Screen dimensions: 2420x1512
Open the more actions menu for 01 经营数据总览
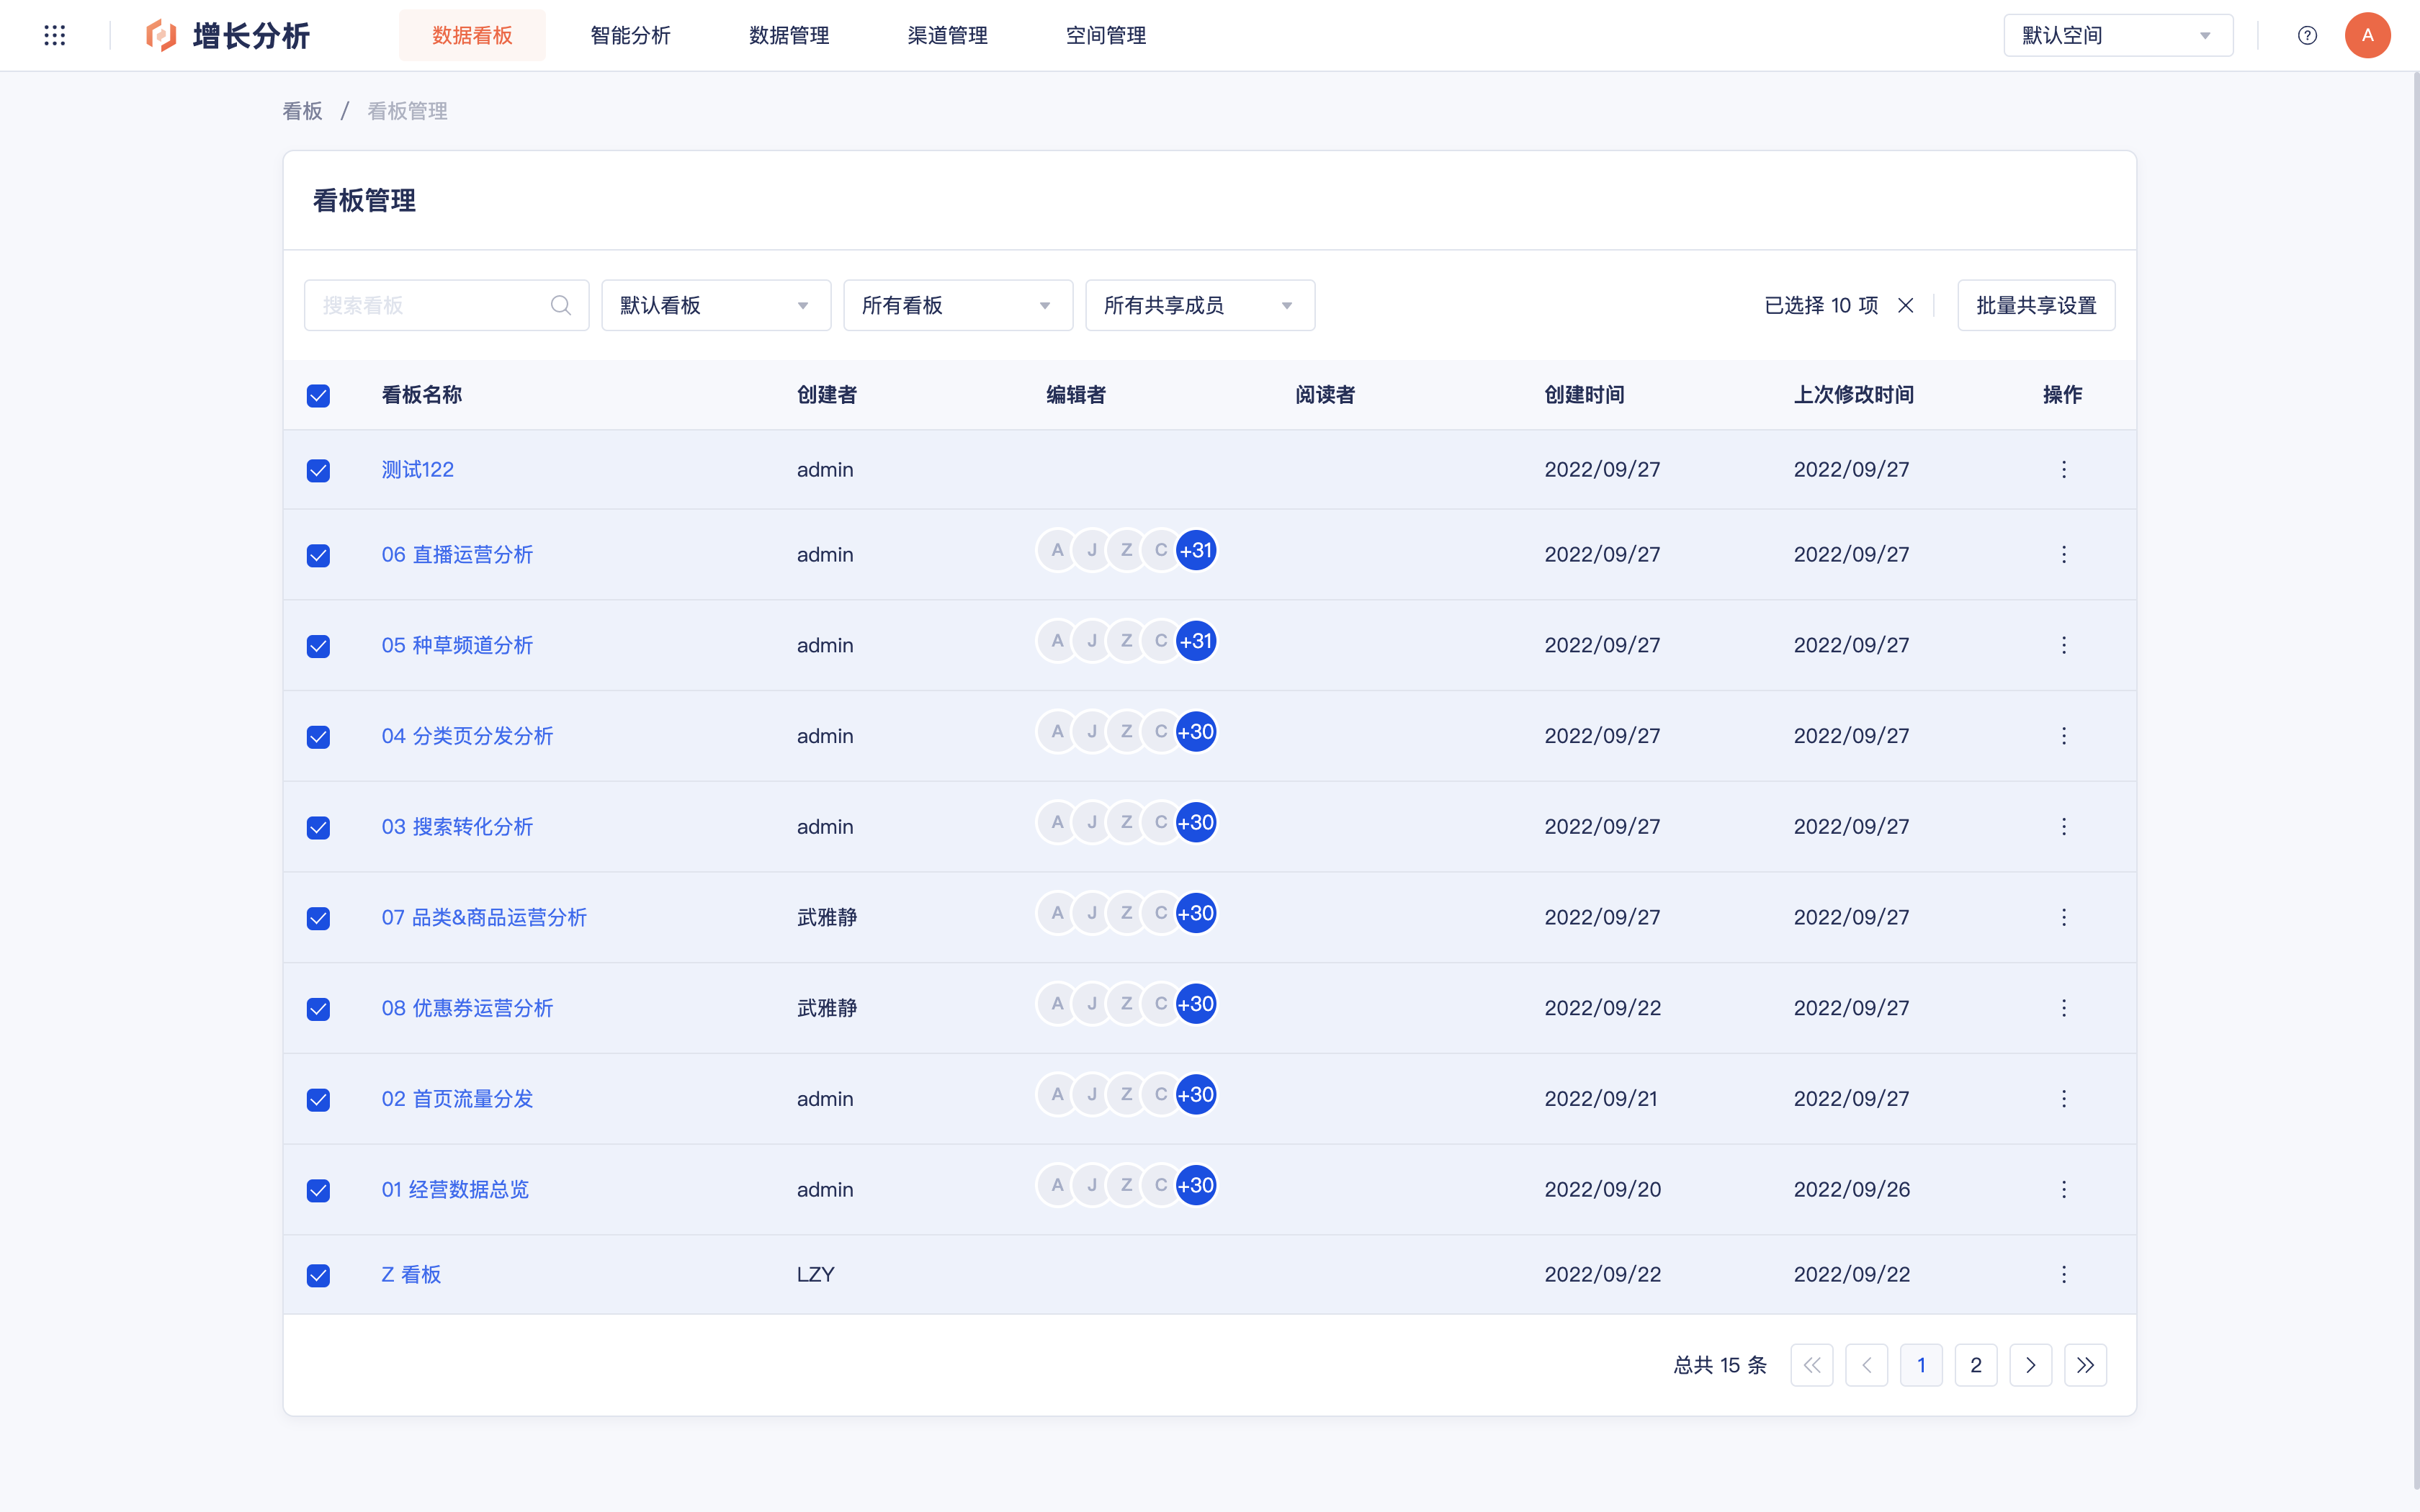2064,1189
